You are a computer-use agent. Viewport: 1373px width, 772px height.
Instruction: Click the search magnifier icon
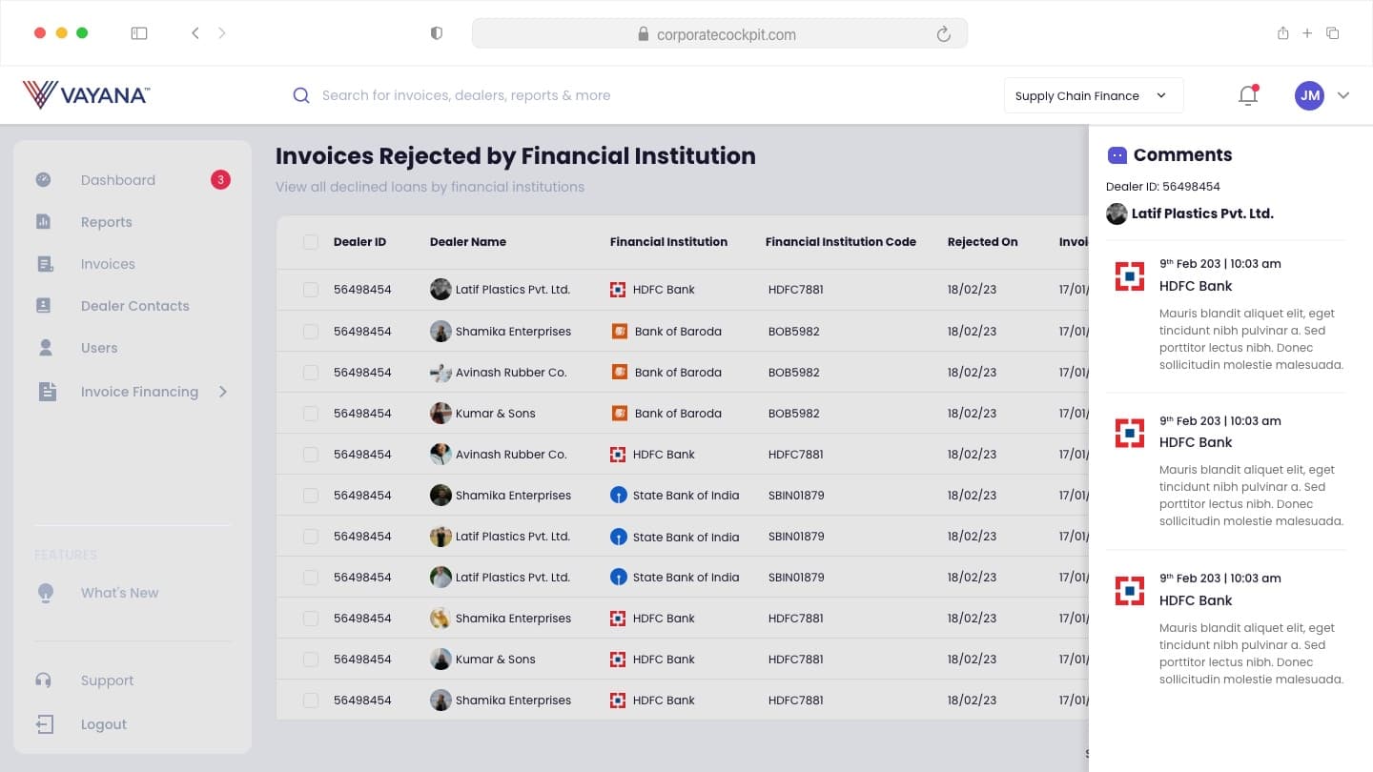[301, 95]
